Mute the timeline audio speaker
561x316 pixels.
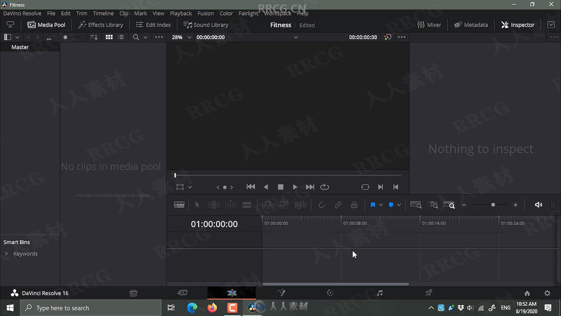[539, 205]
